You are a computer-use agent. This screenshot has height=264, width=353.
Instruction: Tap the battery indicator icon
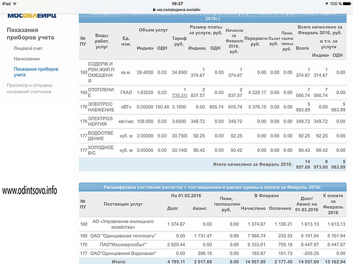click(346, 4)
